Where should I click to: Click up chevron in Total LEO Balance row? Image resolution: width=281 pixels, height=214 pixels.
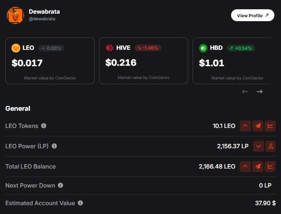(245, 166)
